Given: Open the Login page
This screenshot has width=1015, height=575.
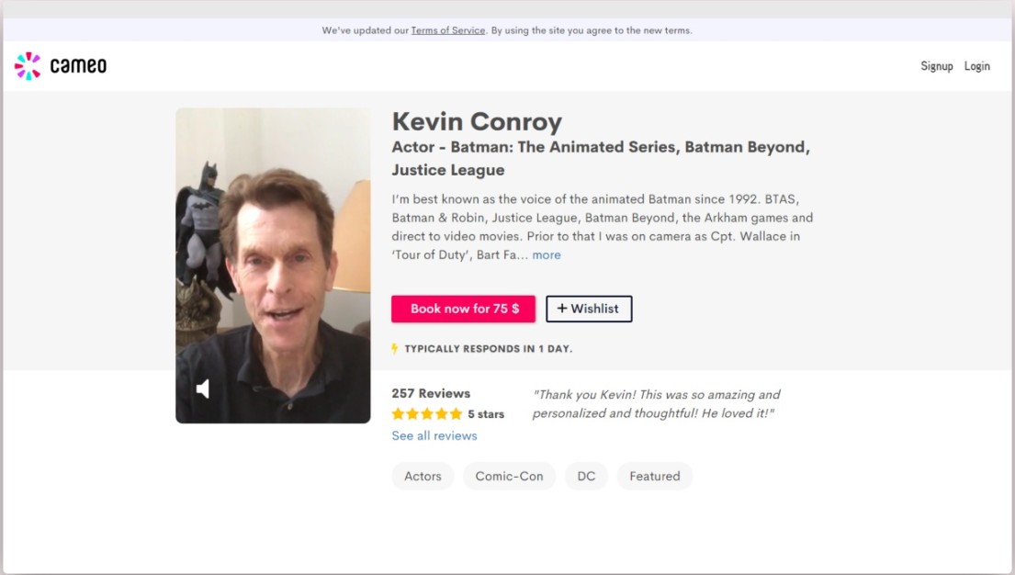Looking at the screenshot, I should [976, 66].
